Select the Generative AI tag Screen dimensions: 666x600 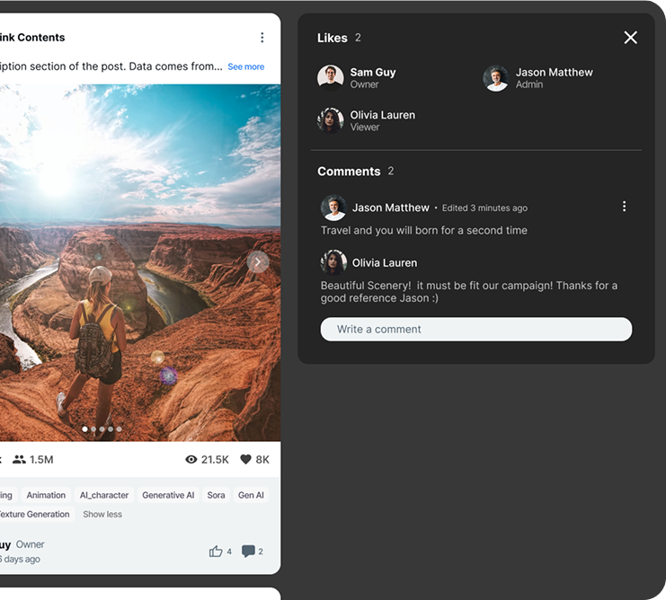[x=168, y=495]
